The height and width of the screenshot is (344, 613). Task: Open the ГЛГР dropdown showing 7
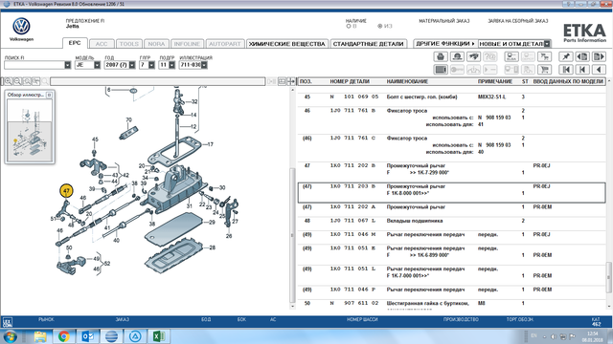(x=151, y=65)
